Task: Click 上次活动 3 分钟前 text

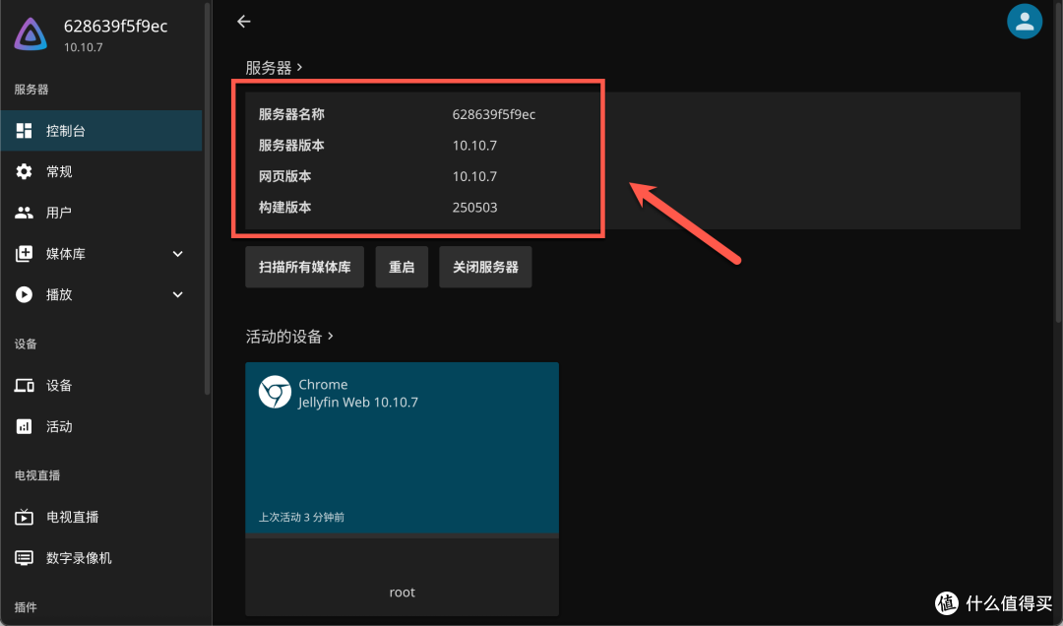Action: click(301, 517)
